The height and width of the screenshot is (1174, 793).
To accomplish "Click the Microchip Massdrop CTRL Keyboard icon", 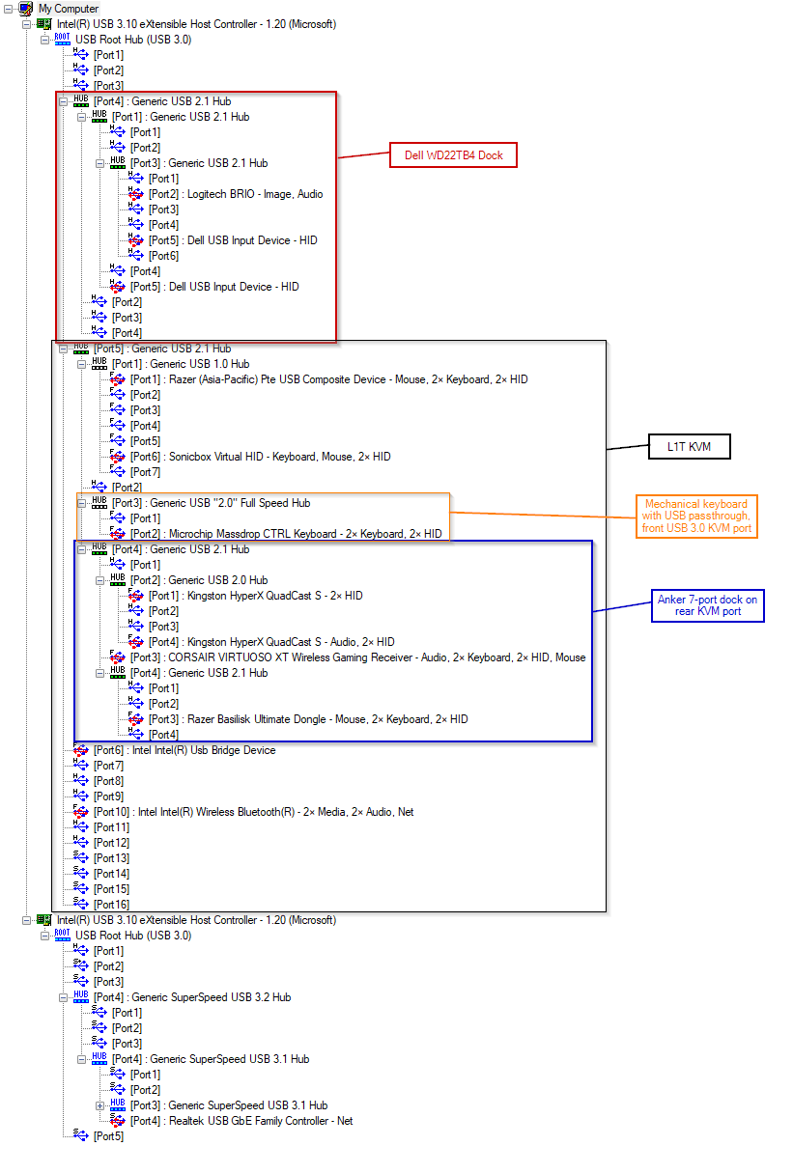I will 118,534.
